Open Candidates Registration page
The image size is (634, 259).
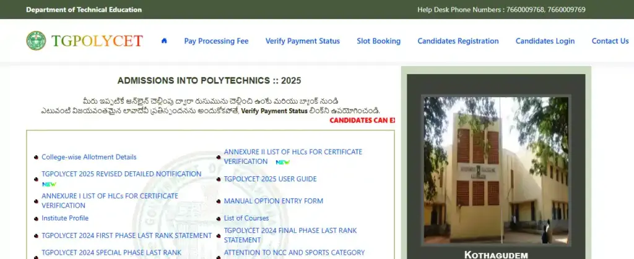tap(458, 41)
